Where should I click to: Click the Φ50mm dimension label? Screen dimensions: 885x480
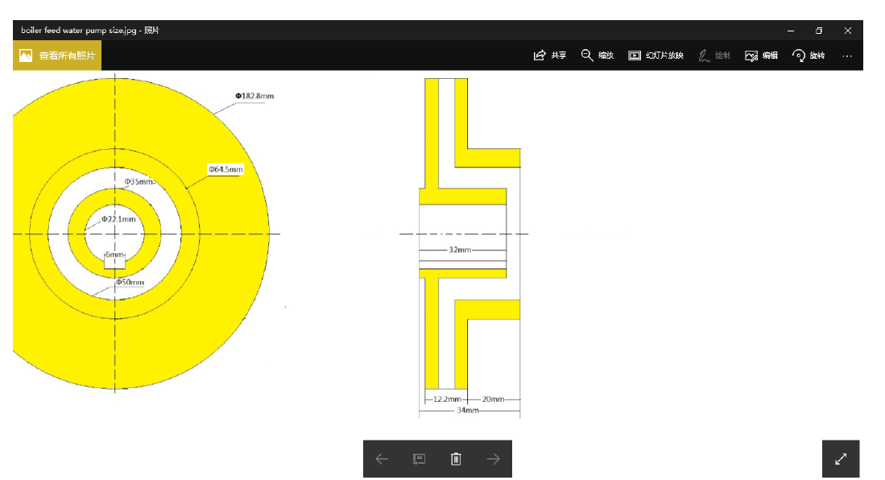tap(130, 283)
